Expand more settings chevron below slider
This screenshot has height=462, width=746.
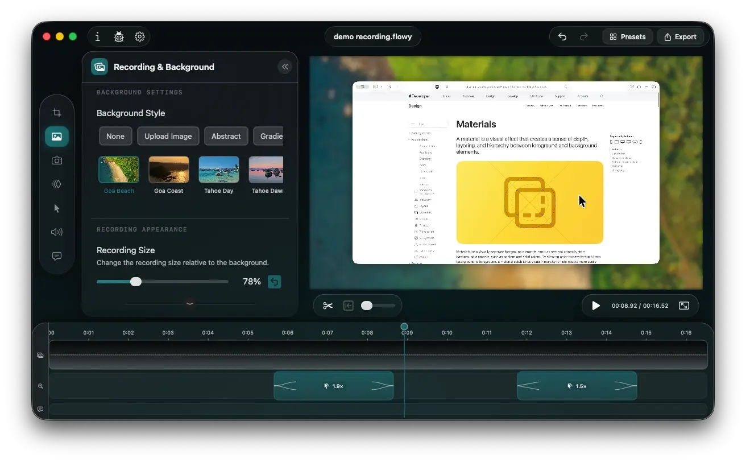pyautogui.click(x=190, y=304)
